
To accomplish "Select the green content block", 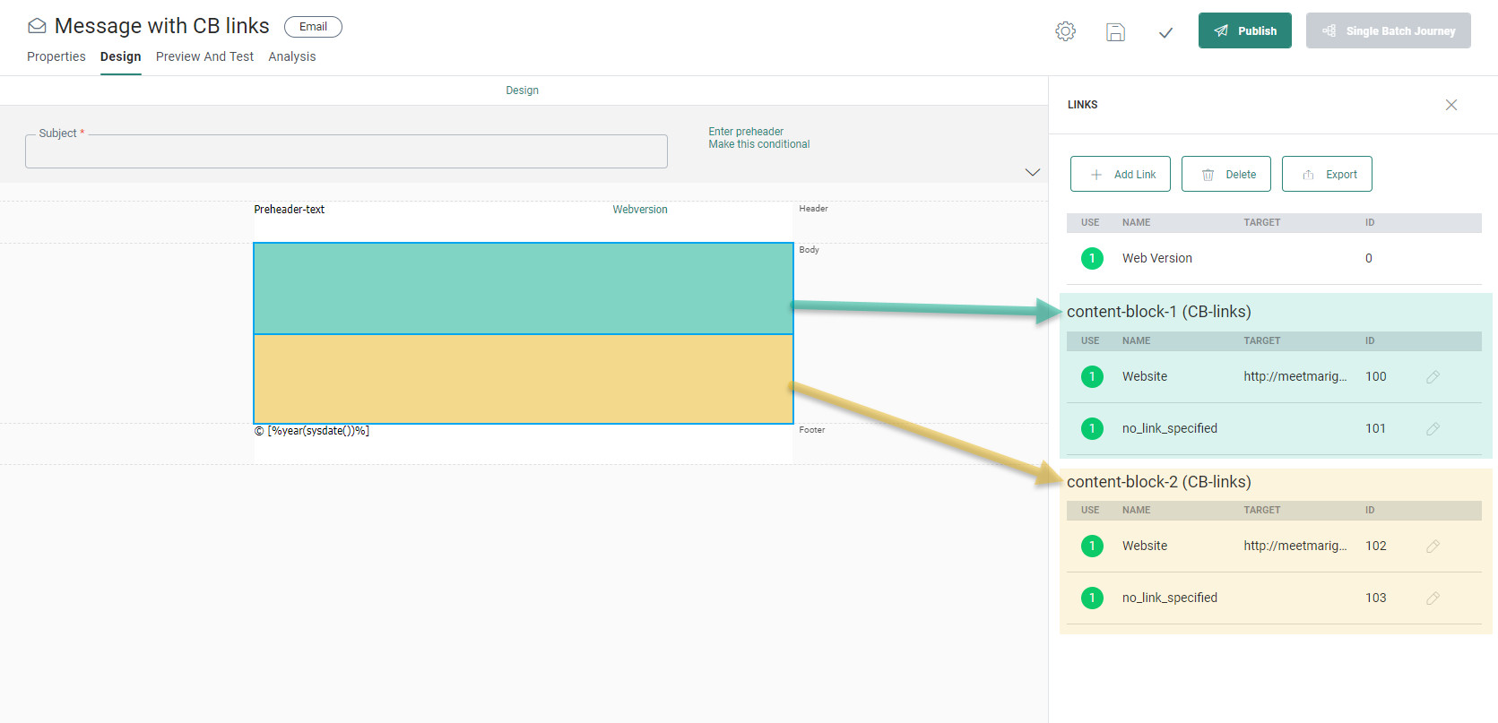I will pos(524,288).
